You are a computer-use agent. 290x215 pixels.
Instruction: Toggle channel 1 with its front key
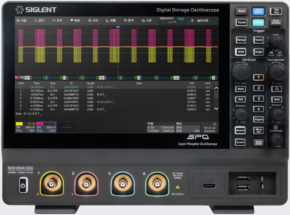[258, 77]
